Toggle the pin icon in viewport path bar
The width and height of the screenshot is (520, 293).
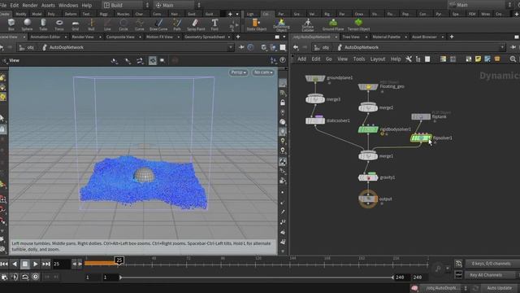241,47
